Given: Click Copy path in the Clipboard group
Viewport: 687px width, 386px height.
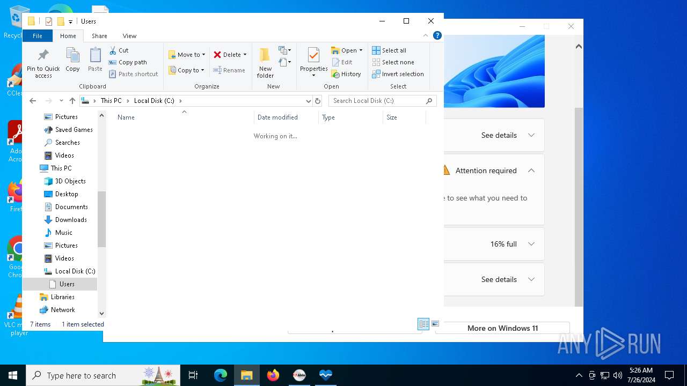Looking at the screenshot, I should (128, 62).
